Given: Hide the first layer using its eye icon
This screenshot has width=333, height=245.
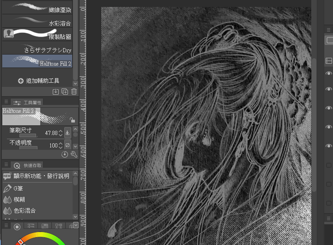Looking at the screenshot, I should [329, 73].
